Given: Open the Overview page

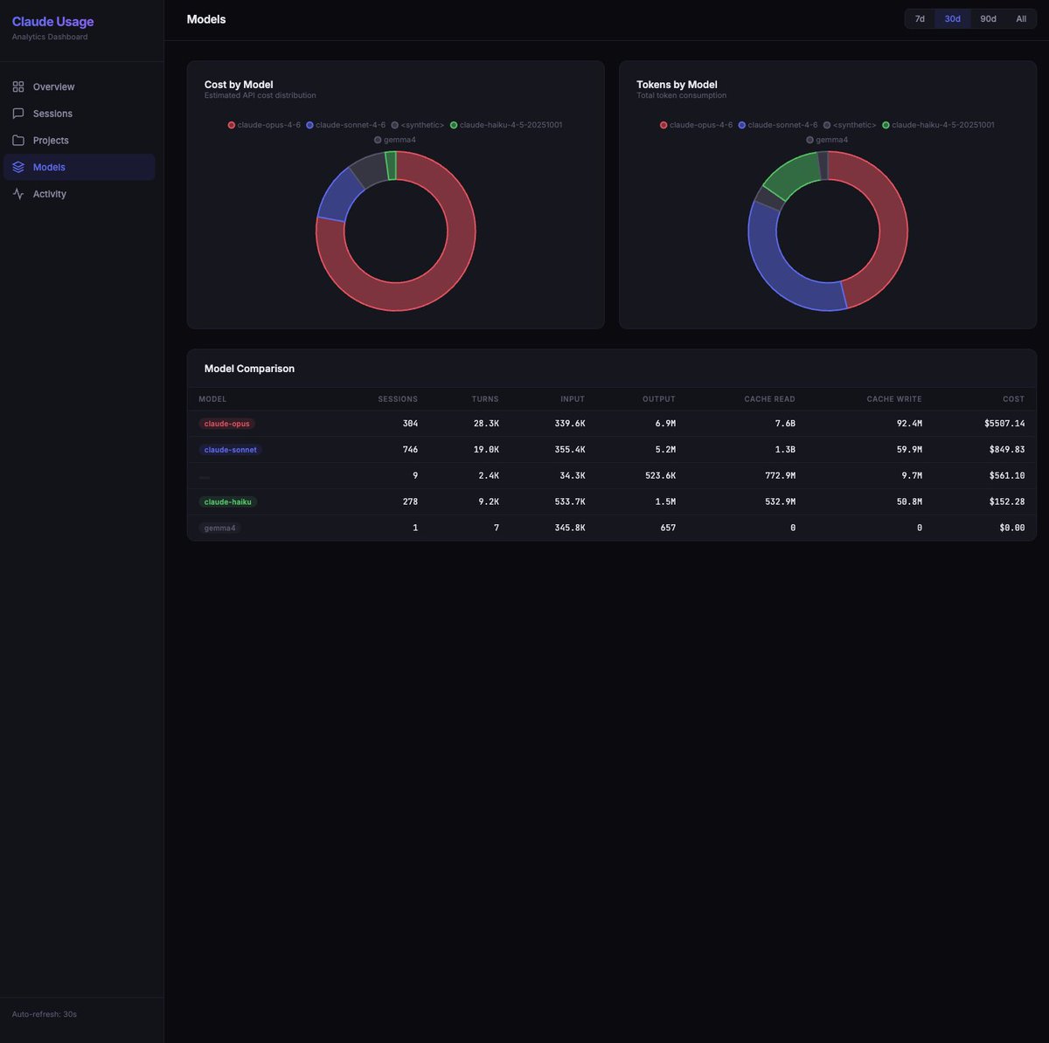Looking at the screenshot, I should pyautogui.click(x=79, y=86).
